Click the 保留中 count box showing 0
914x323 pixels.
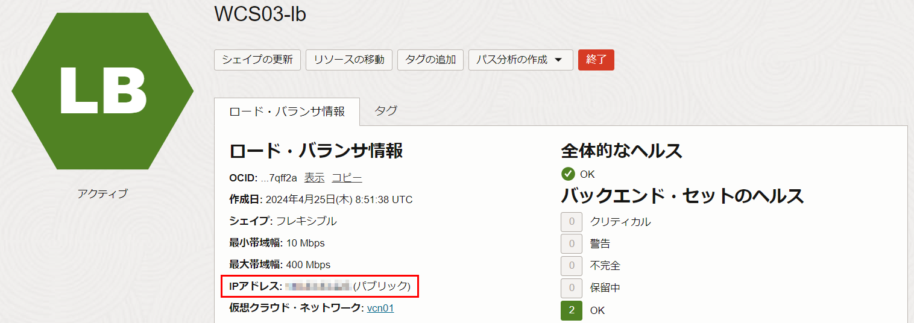(x=572, y=288)
